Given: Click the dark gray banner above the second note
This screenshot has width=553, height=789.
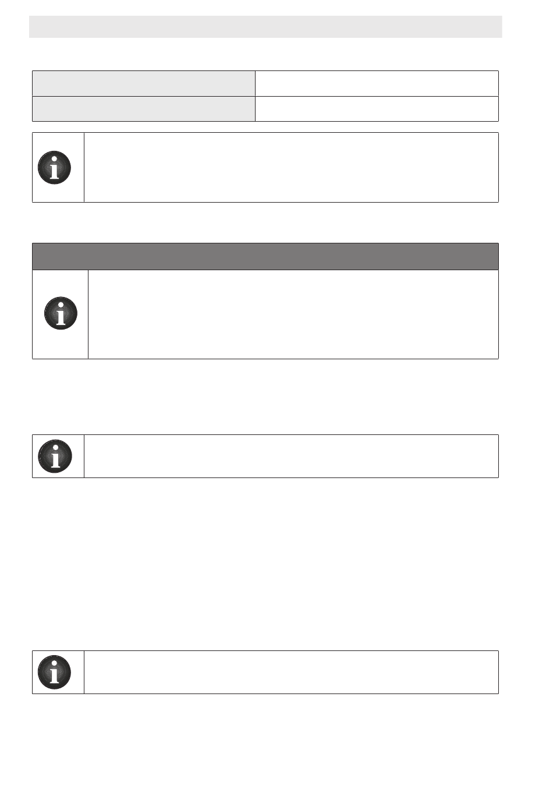Looking at the screenshot, I should pyautogui.click(x=265, y=256).
